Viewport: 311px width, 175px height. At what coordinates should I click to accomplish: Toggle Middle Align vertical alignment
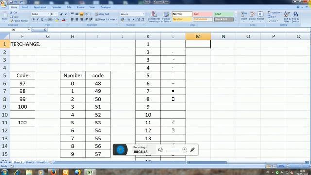(77, 14)
